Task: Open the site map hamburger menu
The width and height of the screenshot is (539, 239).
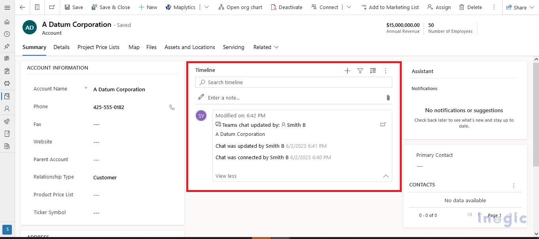Action: click(x=7, y=7)
